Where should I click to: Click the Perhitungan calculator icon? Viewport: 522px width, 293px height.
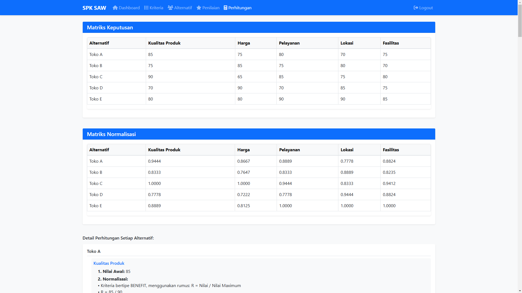(226, 8)
